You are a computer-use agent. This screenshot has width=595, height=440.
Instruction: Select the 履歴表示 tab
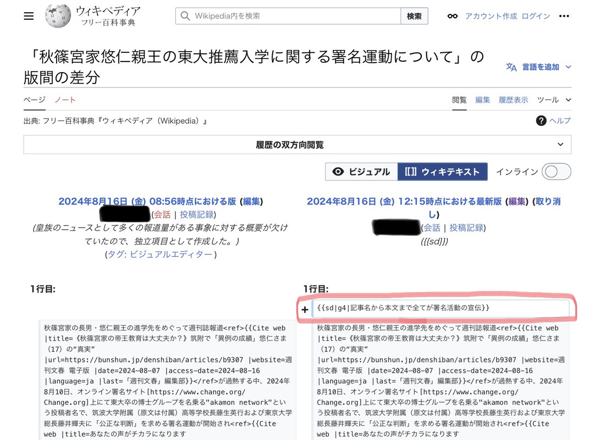513,100
